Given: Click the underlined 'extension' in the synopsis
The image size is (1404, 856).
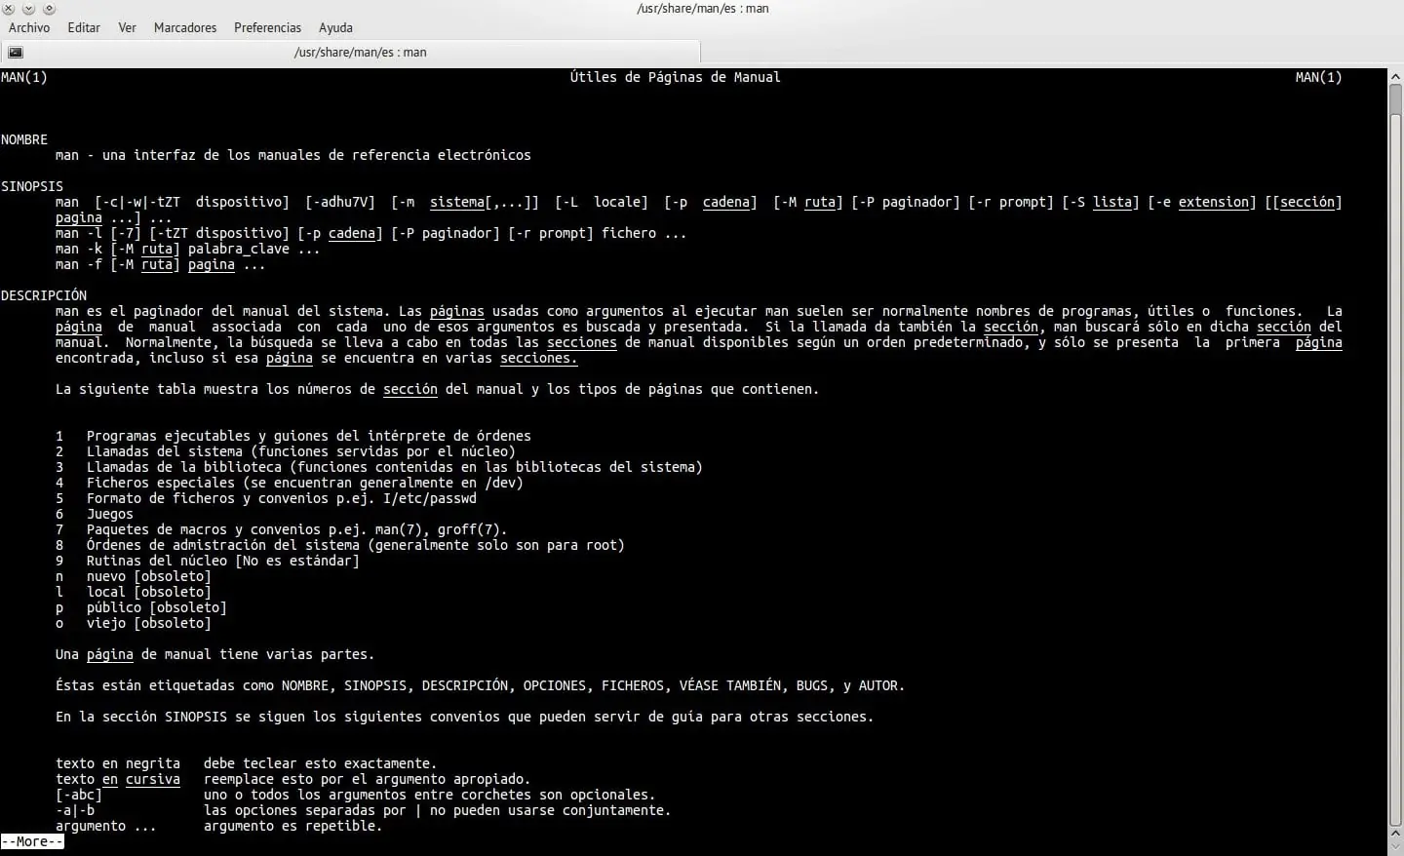Looking at the screenshot, I should (x=1213, y=202).
